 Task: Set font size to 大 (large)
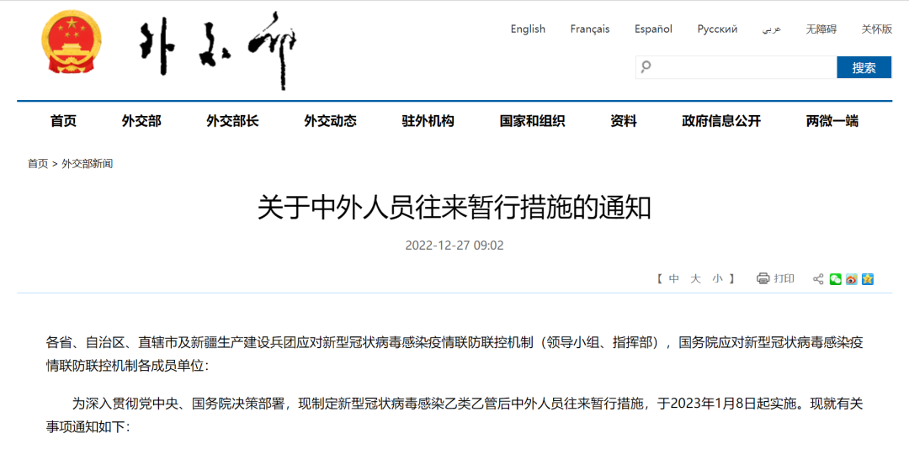coord(695,279)
